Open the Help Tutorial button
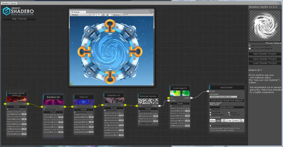 click(x=19, y=19)
